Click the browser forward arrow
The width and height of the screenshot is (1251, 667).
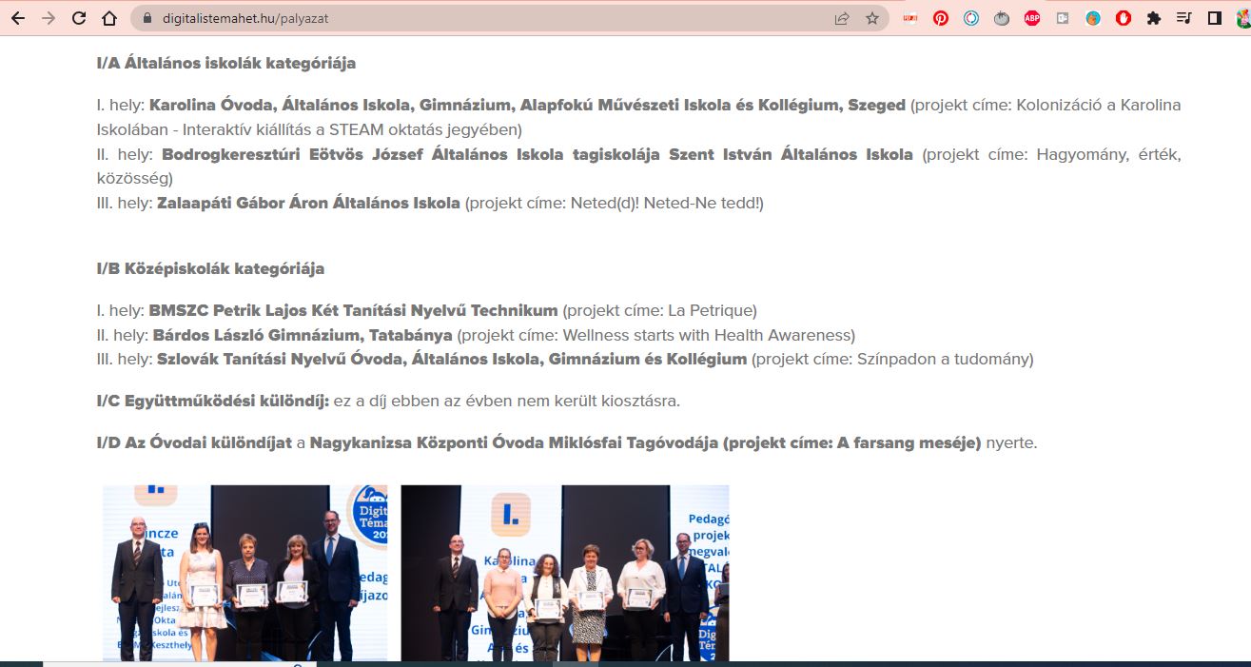point(49,18)
